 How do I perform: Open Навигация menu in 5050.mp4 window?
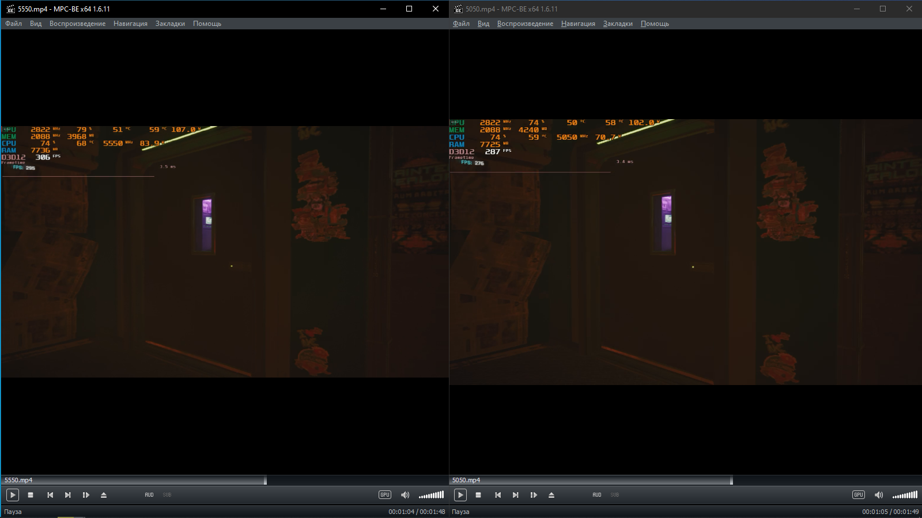tap(578, 24)
